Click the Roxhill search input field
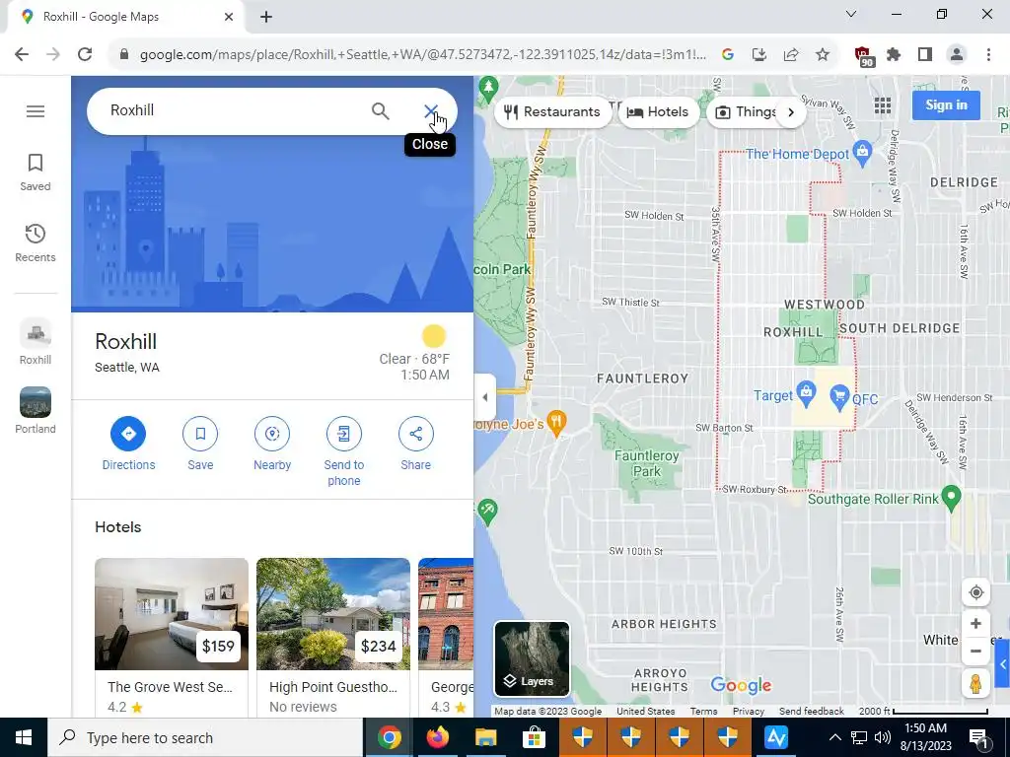Screen dimensions: 1010x757 pyautogui.click(x=235, y=110)
